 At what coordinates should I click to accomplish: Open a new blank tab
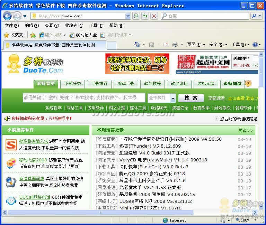pyautogui.click(x=112, y=46)
